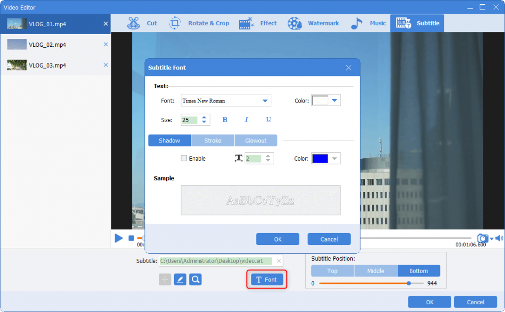This screenshot has width=505, height=312.
Task: Click the magnifier search subtitle icon
Action: coord(196,280)
